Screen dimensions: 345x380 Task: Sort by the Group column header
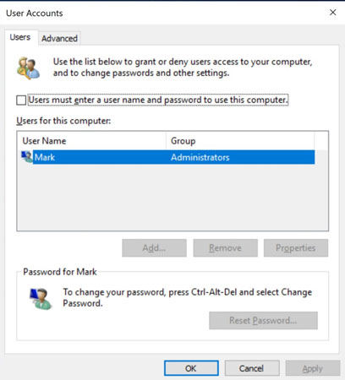240,141
